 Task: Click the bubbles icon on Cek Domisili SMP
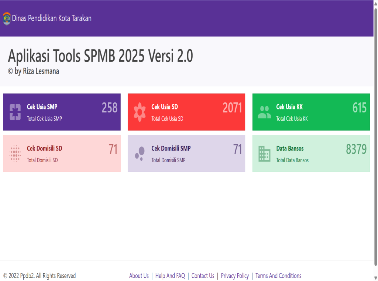[140, 153]
